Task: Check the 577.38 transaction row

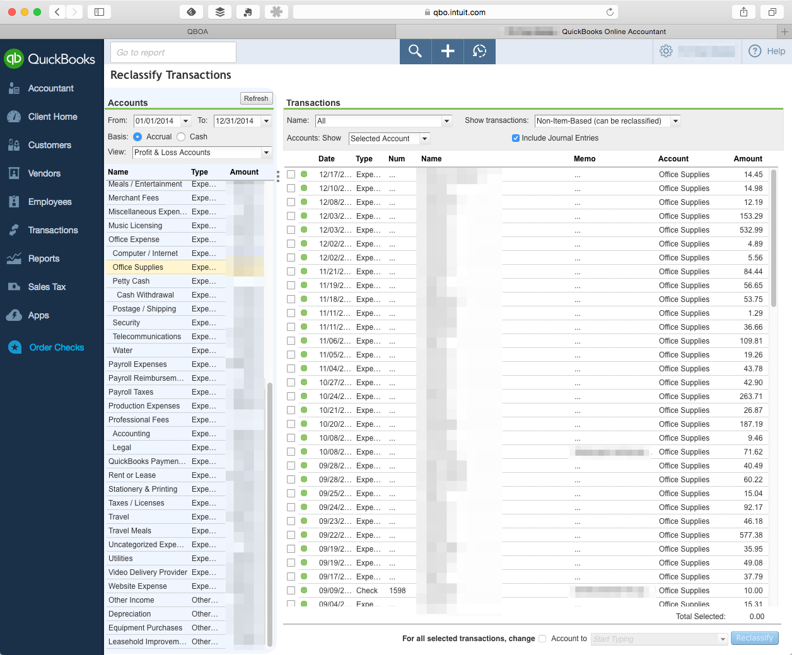Action: pos(291,535)
